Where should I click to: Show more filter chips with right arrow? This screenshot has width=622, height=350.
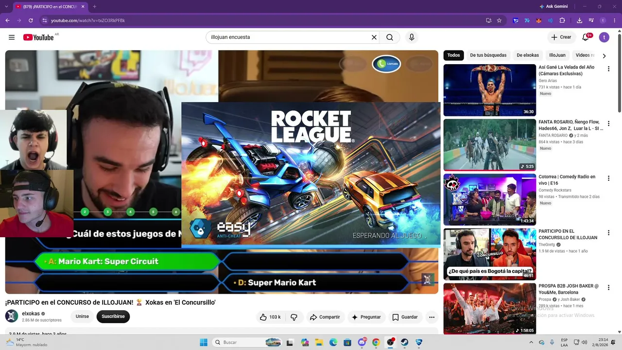click(604, 56)
